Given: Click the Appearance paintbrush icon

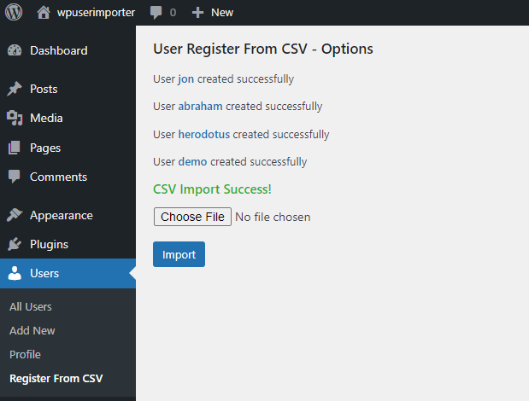Looking at the screenshot, I should (15, 215).
